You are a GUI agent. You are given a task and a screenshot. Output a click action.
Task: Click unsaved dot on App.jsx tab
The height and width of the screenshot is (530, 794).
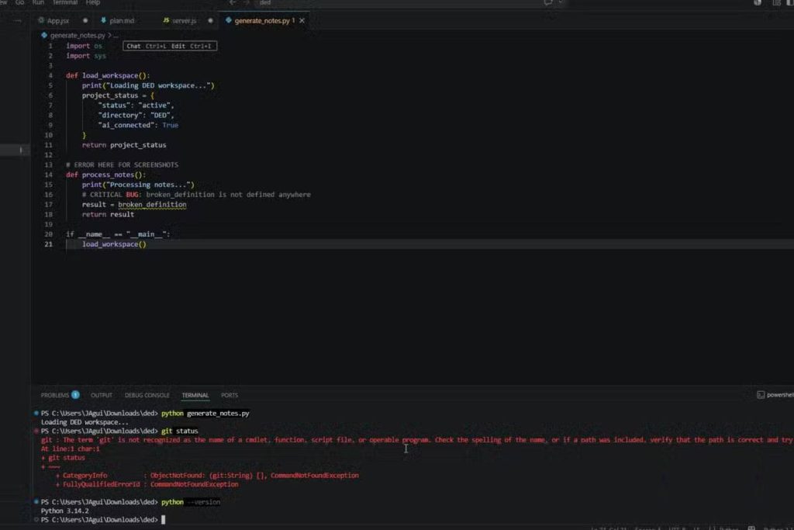[x=85, y=21]
